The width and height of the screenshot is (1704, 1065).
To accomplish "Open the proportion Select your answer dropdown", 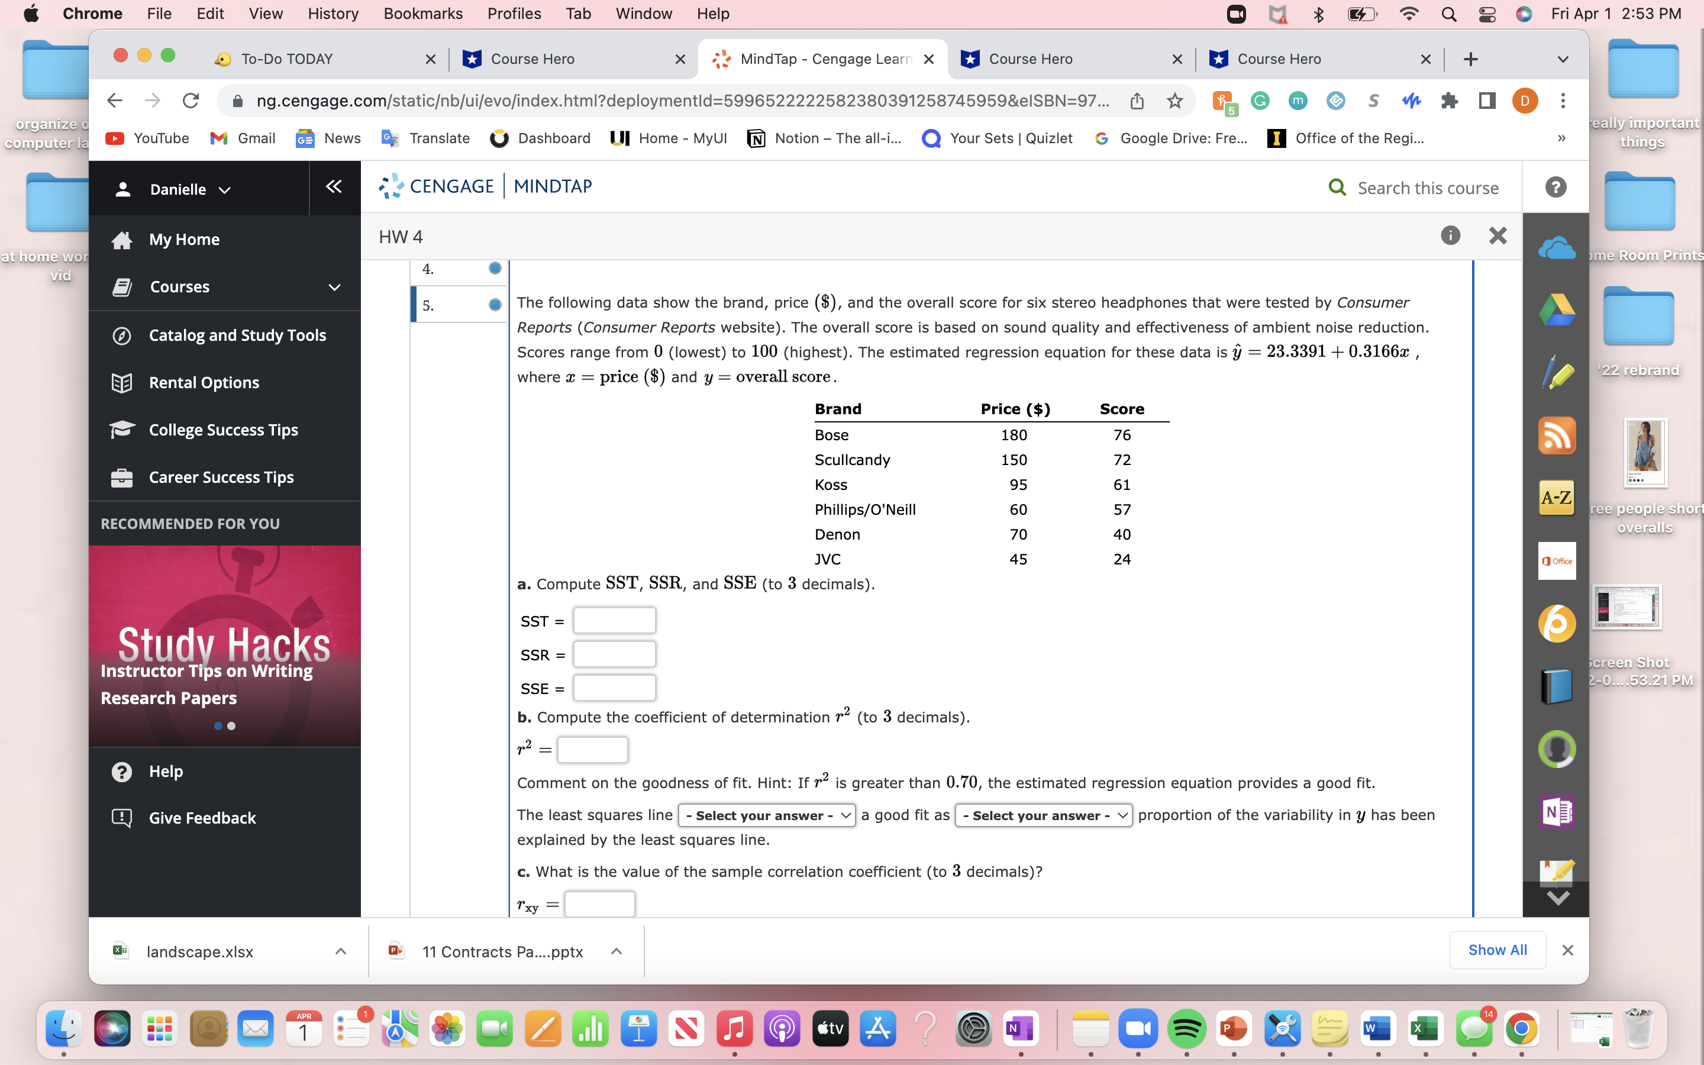I will (1043, 815).
